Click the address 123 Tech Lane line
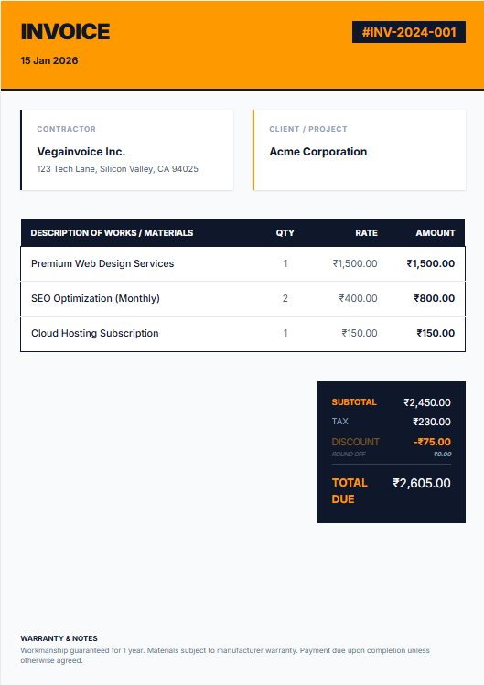Image resolution: width=484 pixels, height=685 pixels. [x=117, y=169]
